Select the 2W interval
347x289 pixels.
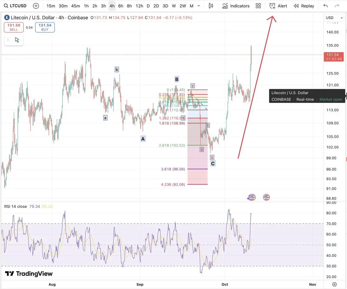pyautogui.click(x=183, y=6)
